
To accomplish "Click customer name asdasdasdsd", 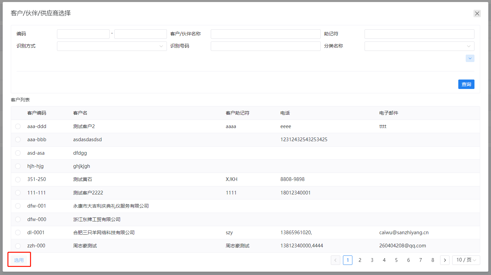I will [87, 140].
